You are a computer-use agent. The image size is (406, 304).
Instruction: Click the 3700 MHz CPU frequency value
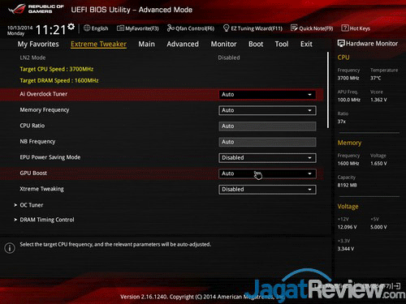coord(348,78)
